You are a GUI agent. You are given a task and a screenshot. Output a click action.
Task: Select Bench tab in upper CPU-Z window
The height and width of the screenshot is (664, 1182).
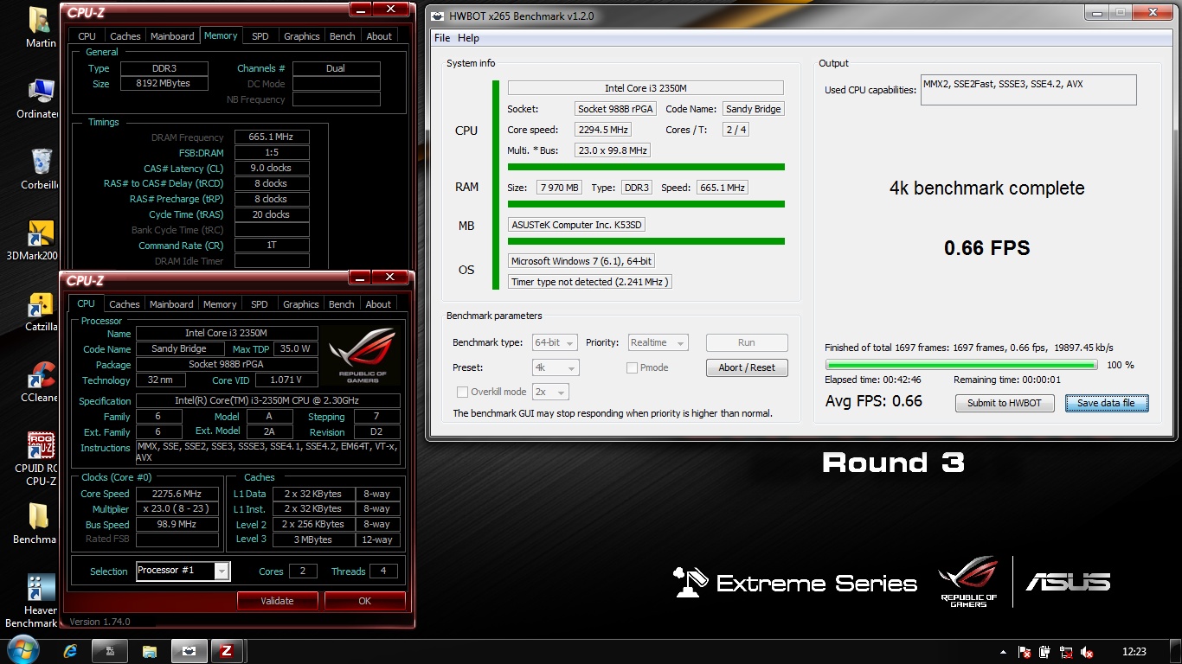342,36
